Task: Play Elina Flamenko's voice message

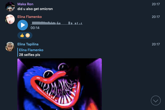Action: [x=23, y=25]
